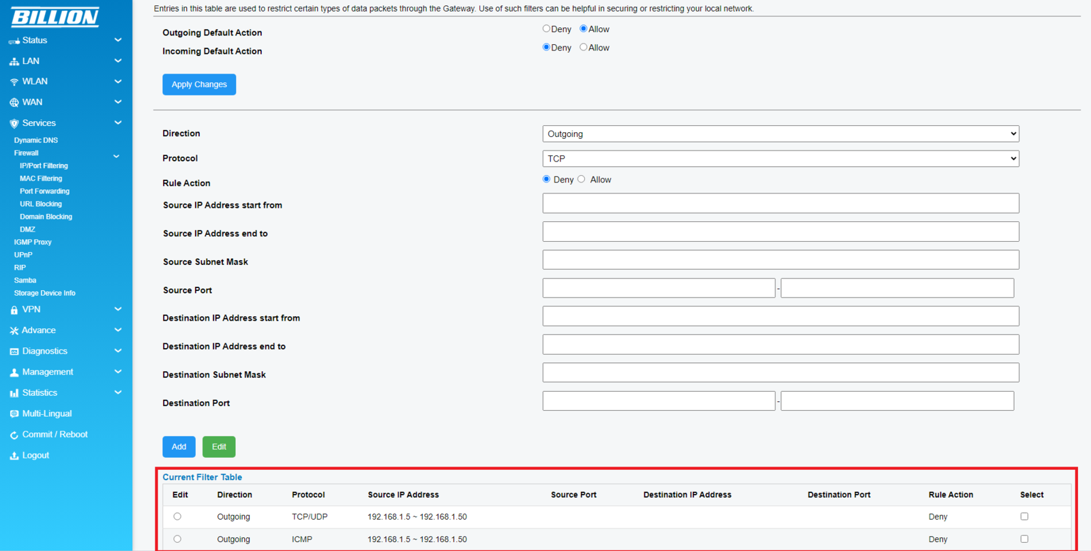Screen dimensions: 1091x551
Task: Click the Commit / Reboot refresh icon
Action: (14, 435)
